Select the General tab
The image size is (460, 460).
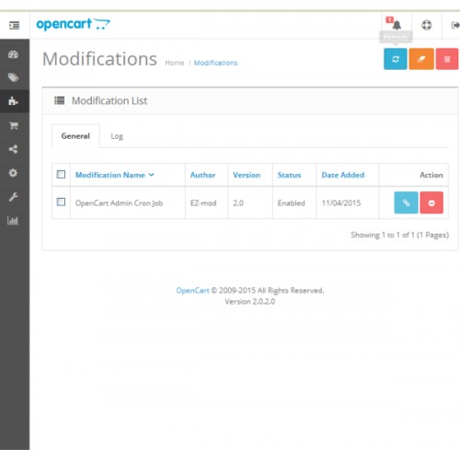[75, 136]
